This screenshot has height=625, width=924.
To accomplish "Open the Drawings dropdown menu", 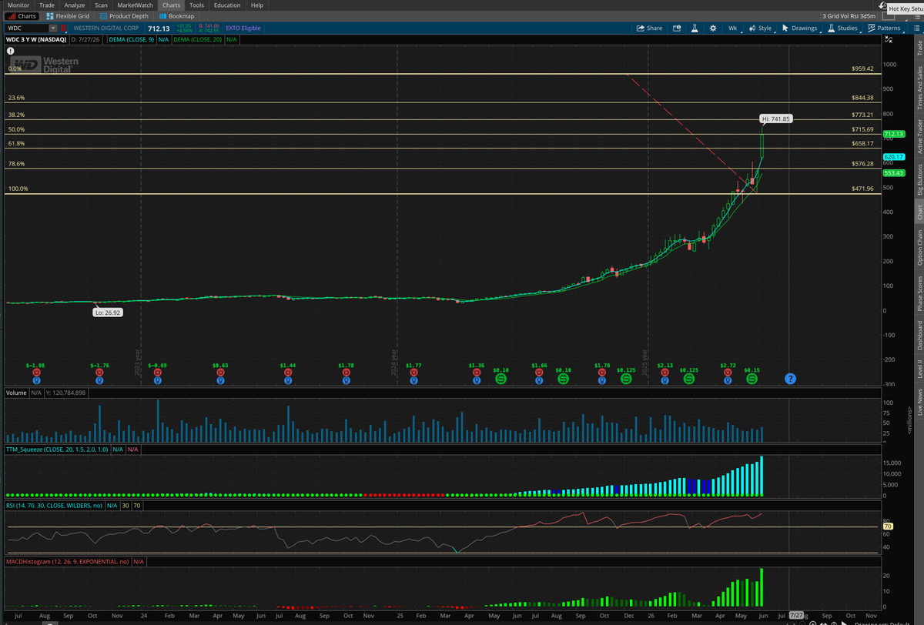I will tap(800, 28).
